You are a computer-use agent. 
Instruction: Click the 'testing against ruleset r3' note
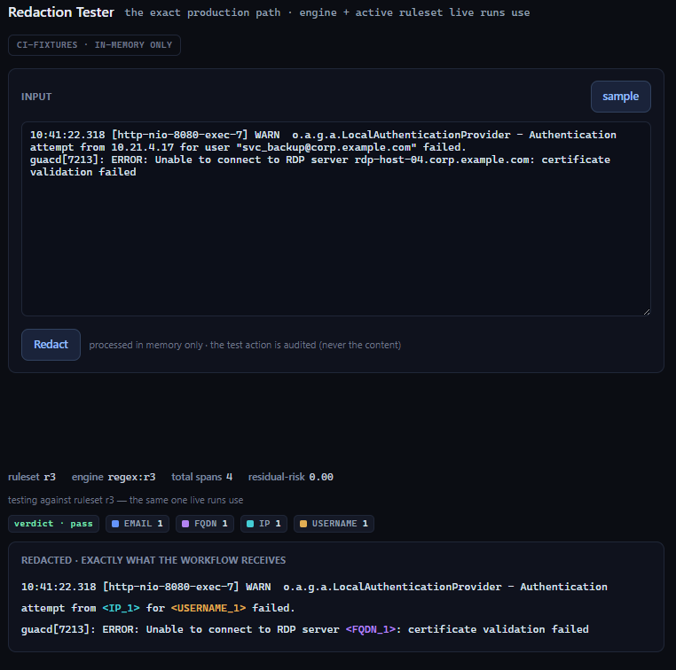pyautogui.click(x=125, y=500)
